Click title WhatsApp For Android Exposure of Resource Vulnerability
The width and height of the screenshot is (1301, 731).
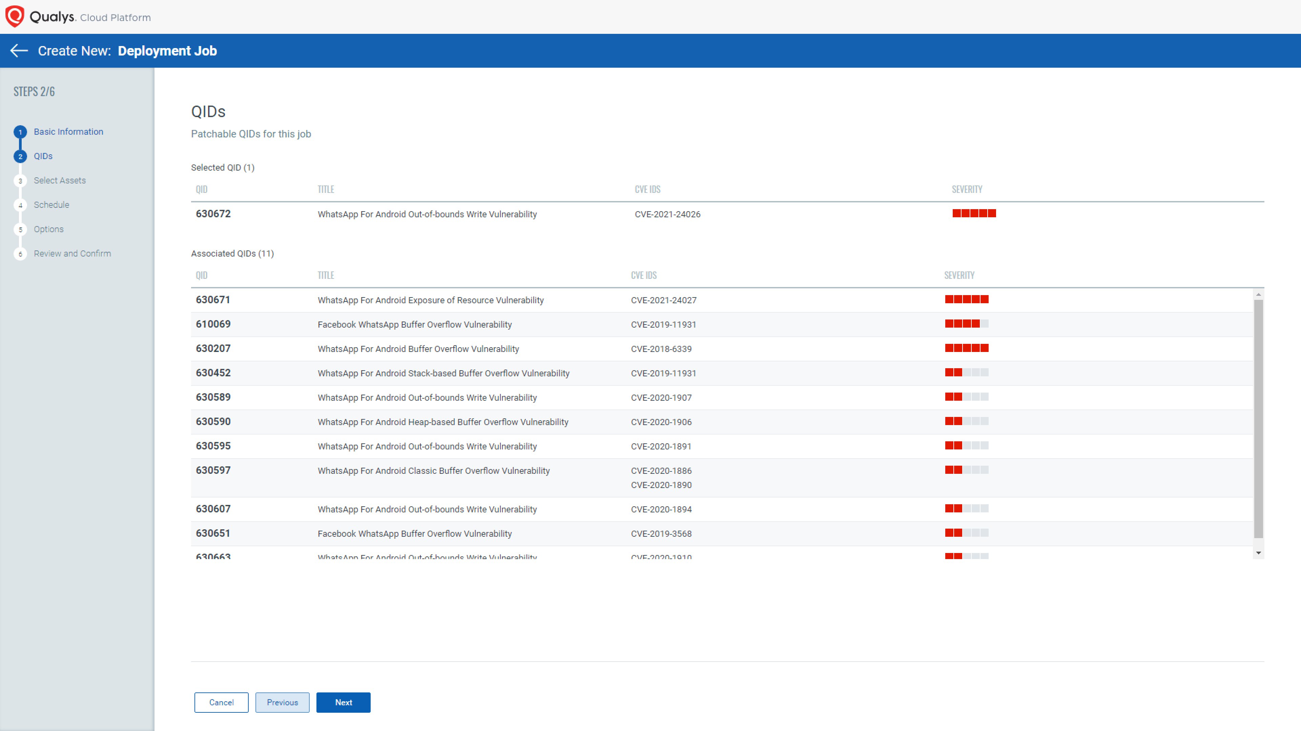pos(431,300)
